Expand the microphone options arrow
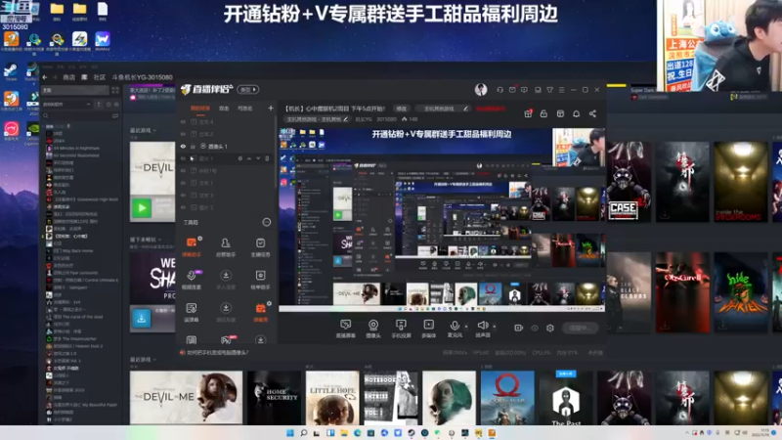This screenshot has height=440, width=782. tap(466, 327)
